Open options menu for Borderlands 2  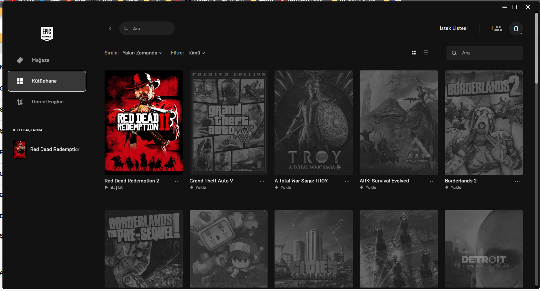[517, 181]
